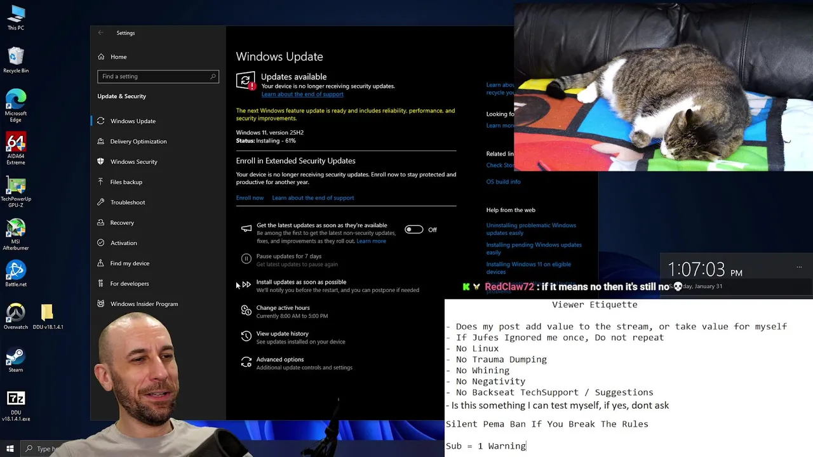Screen dimensions: 813x457
Task: Click the View update history icon
Action: coord(246,336)
